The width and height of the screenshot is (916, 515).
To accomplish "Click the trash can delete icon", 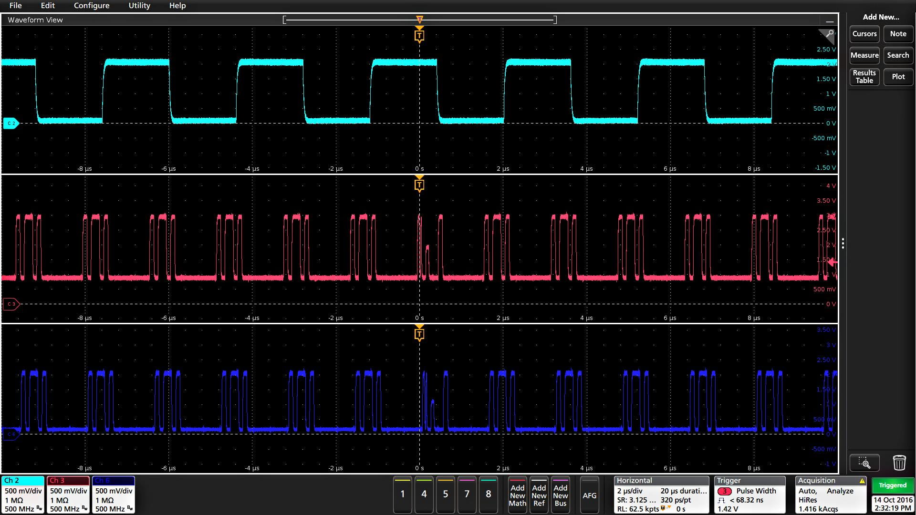I will click(899, 463).
